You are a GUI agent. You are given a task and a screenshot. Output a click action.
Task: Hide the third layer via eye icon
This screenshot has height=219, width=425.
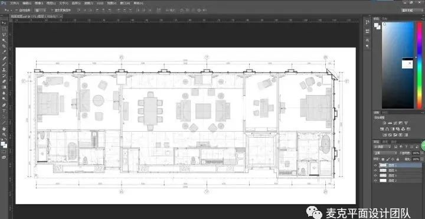click(375, 175)
